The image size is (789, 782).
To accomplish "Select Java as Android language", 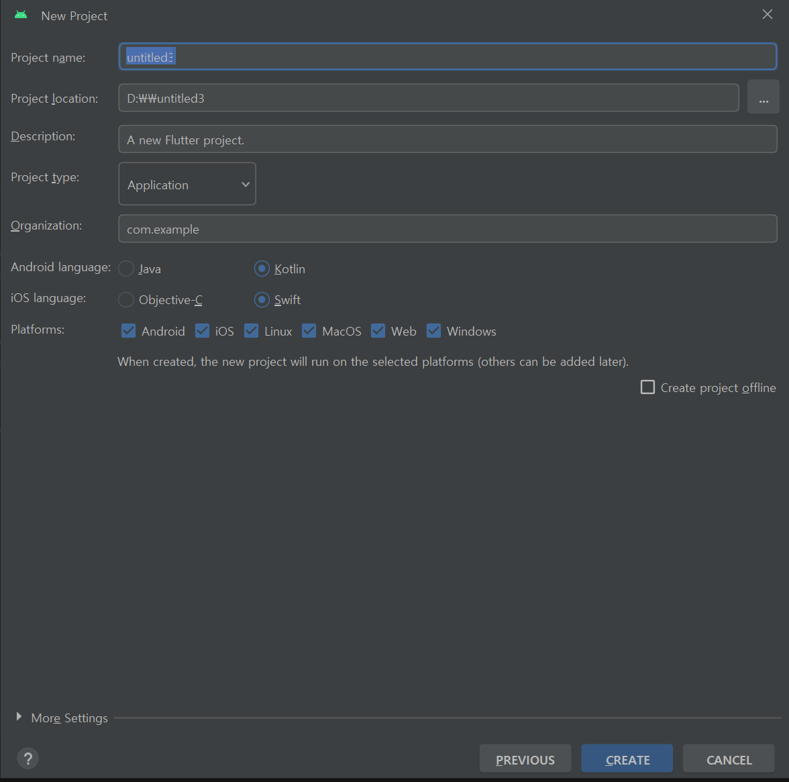I will pos(126,269).
